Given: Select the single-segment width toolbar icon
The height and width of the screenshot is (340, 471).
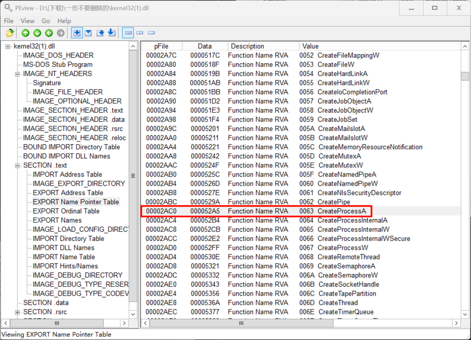Looking at the screenshot, I should [151, 33].
